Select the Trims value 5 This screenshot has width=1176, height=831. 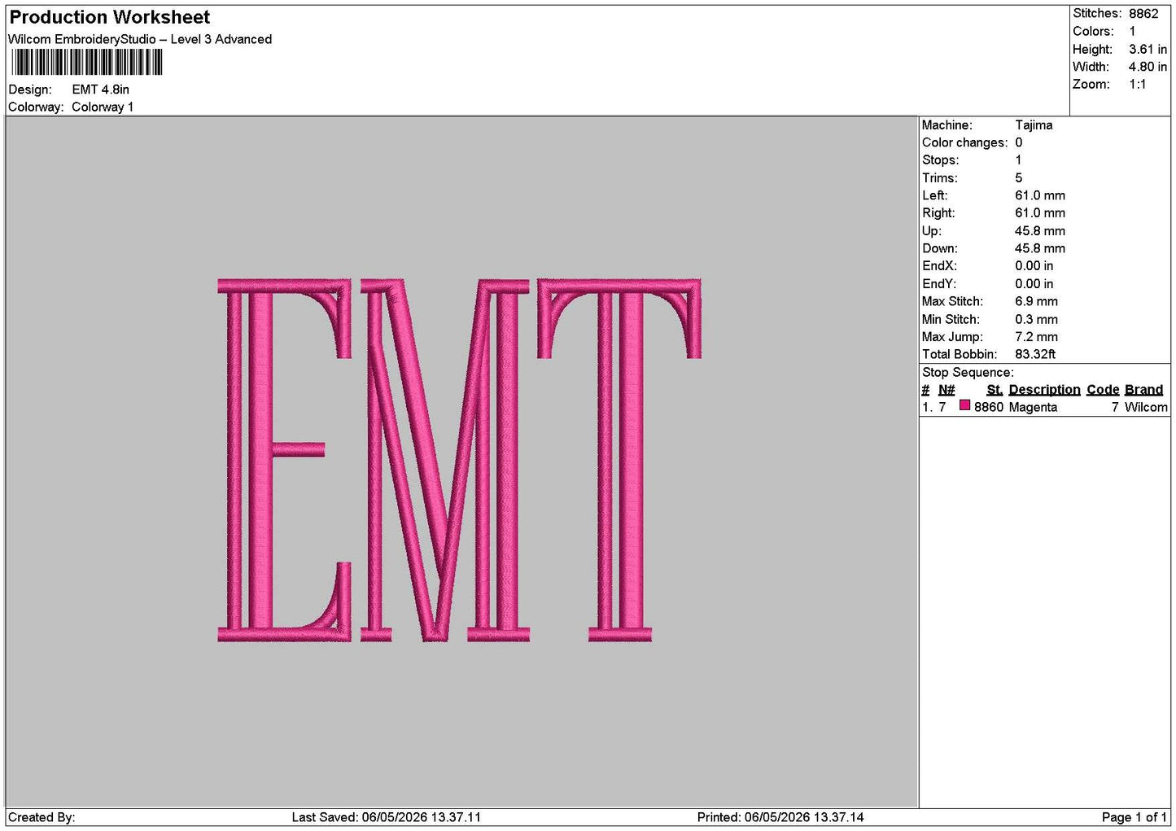(x=1018, y=178)
